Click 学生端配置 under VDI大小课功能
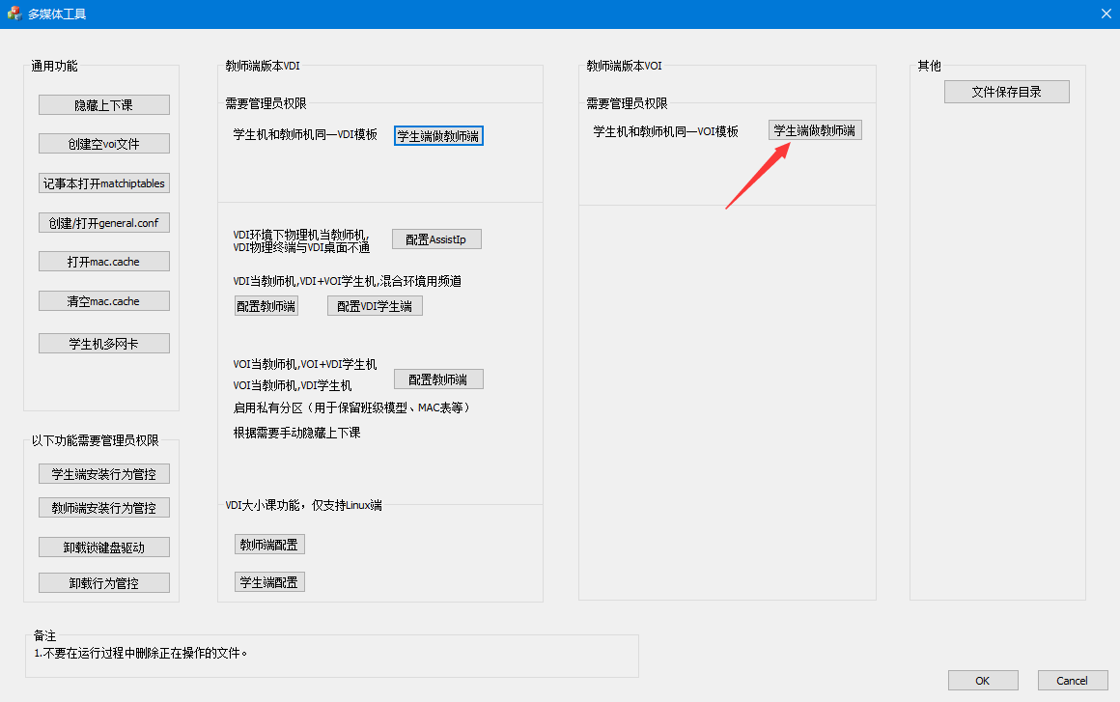The width and height of the screenshot is (1120, 702). click(269, 581)
